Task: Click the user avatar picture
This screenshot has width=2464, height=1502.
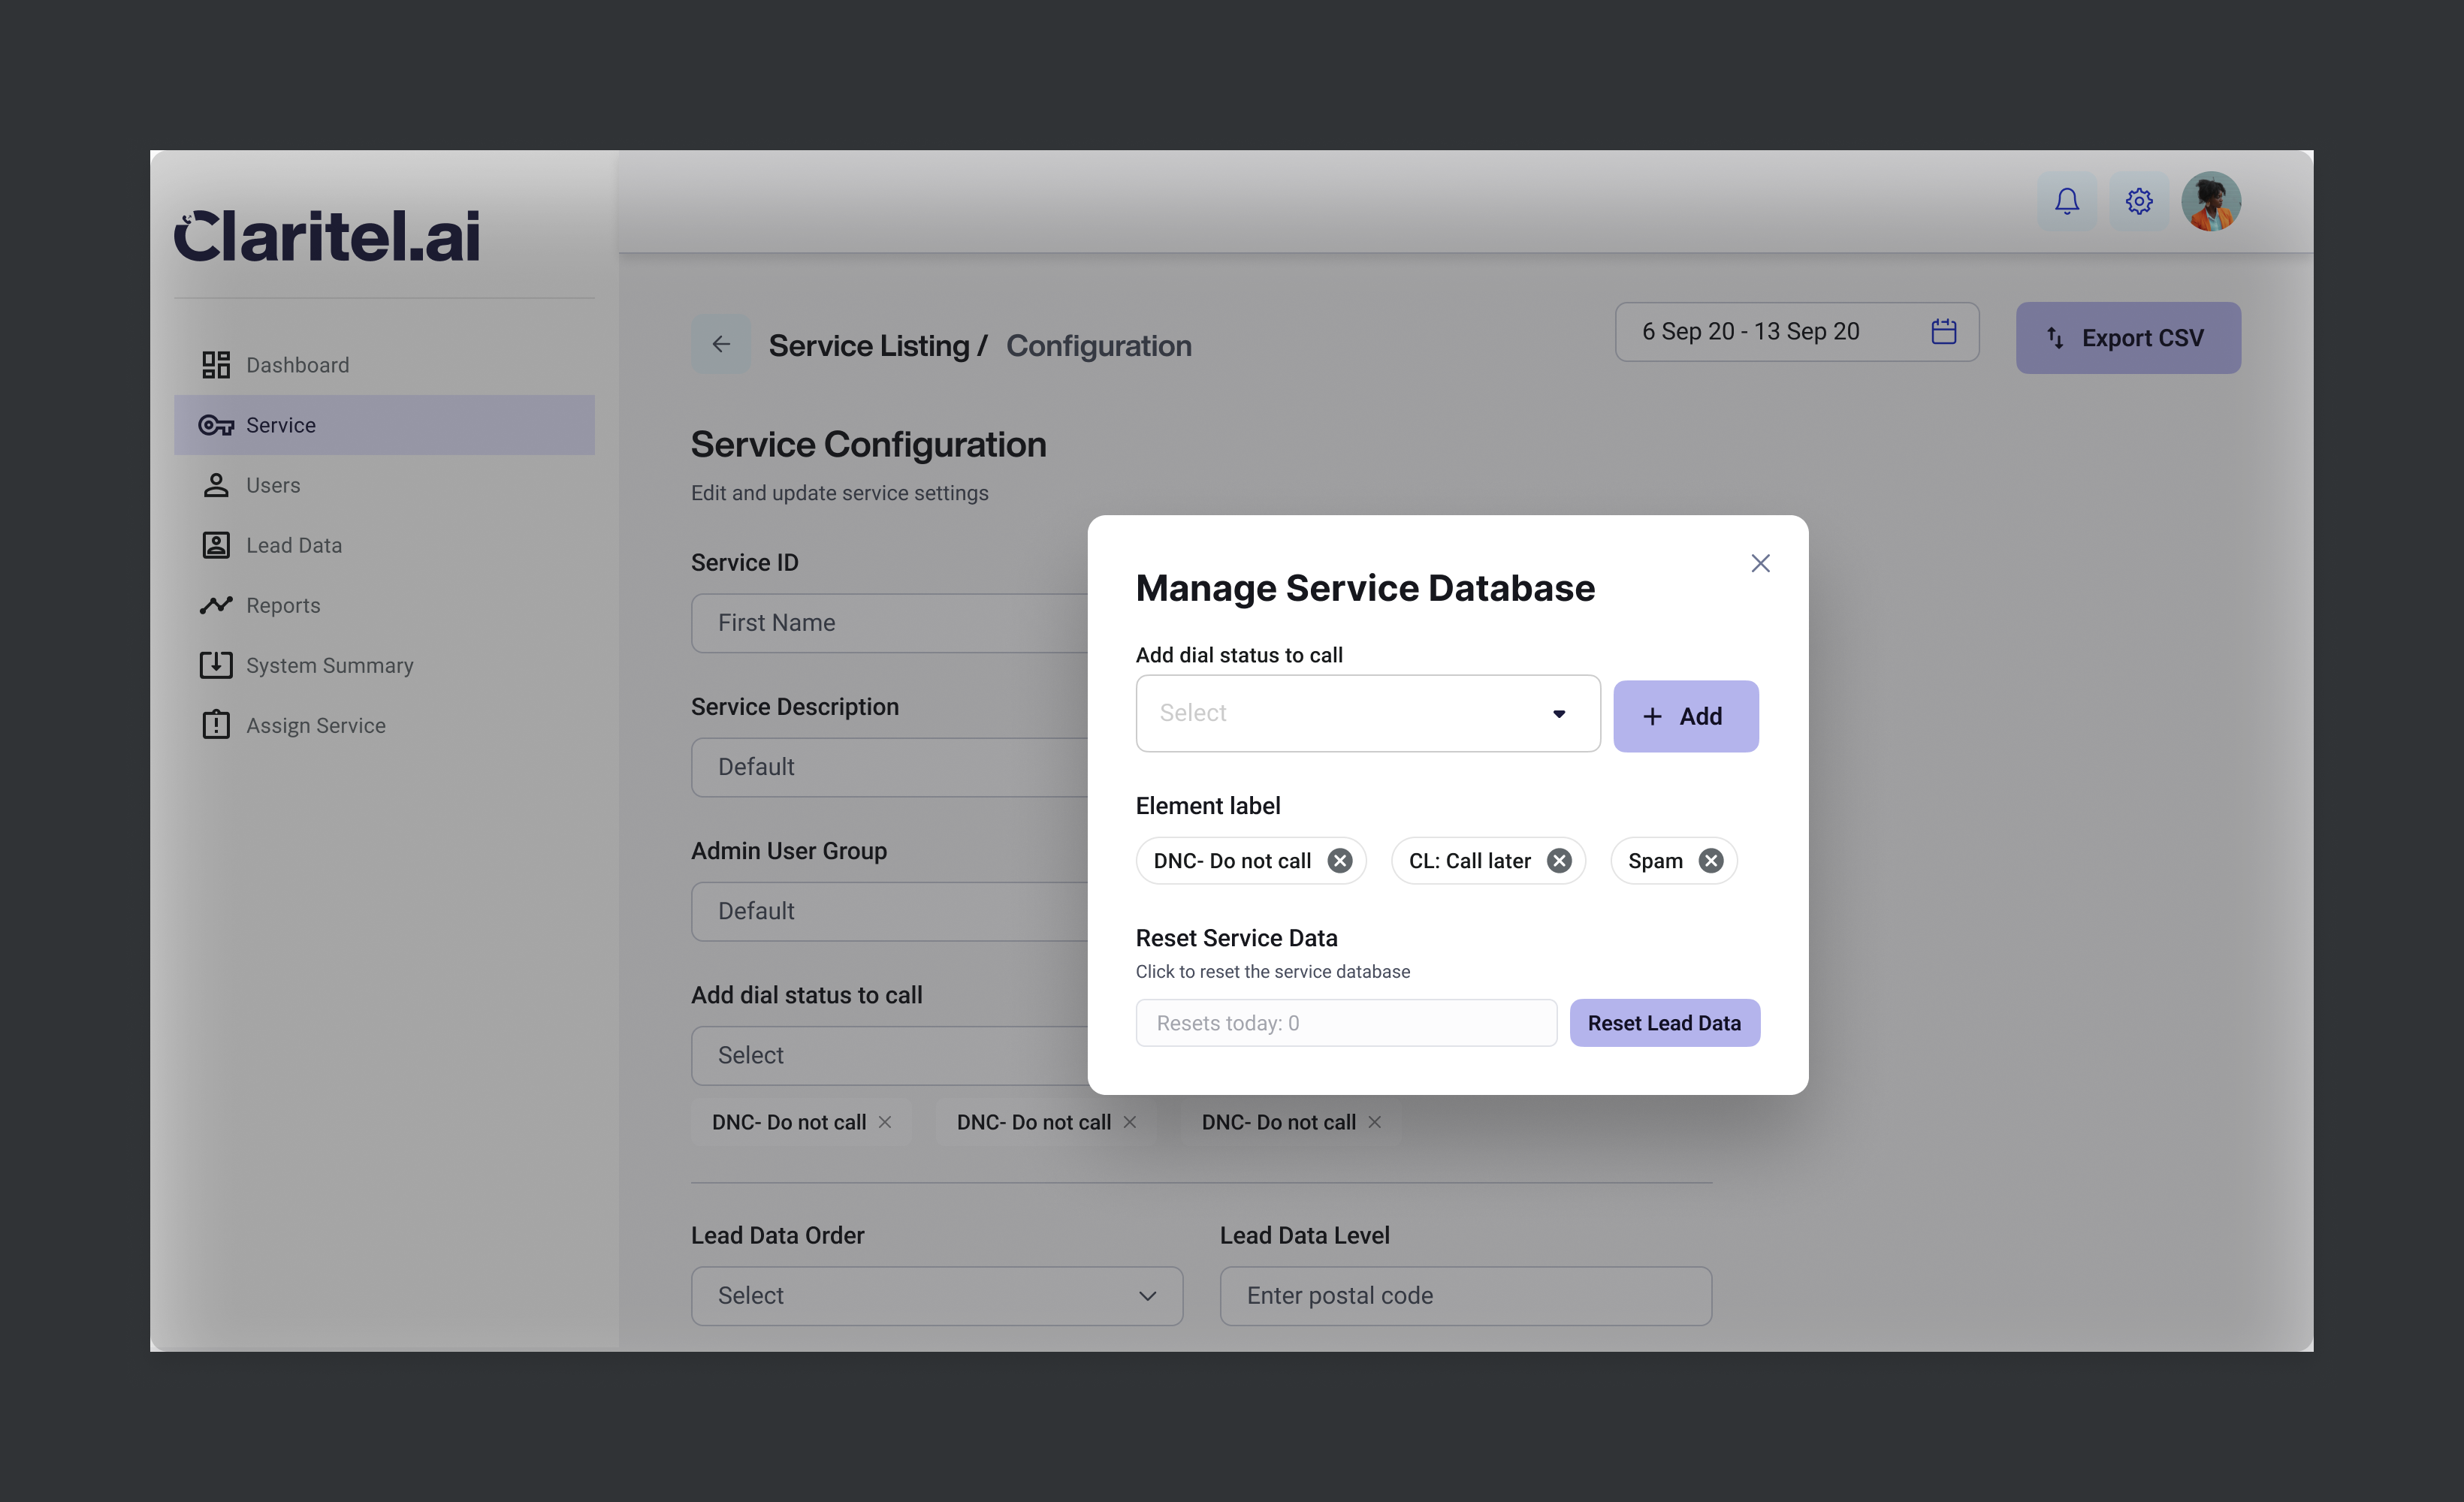Action: point(2210,201)
